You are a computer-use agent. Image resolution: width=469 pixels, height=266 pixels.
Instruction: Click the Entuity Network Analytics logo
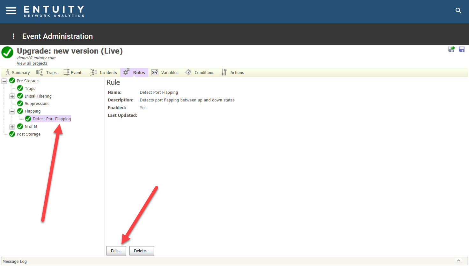point(54,11)
